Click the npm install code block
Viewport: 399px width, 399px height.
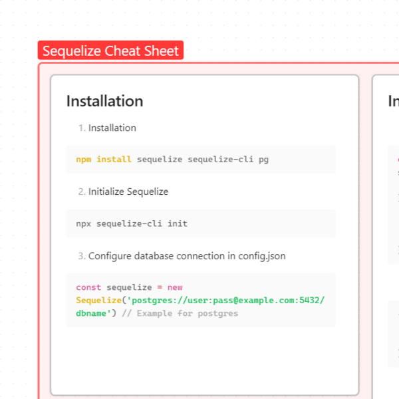point(201,160)
